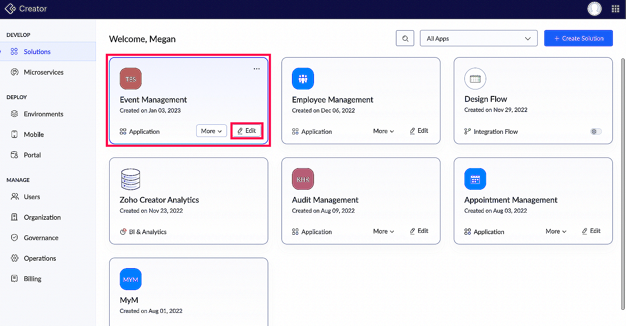Click the Portal sidebar icon
The image size is (626, 326).
14,155
